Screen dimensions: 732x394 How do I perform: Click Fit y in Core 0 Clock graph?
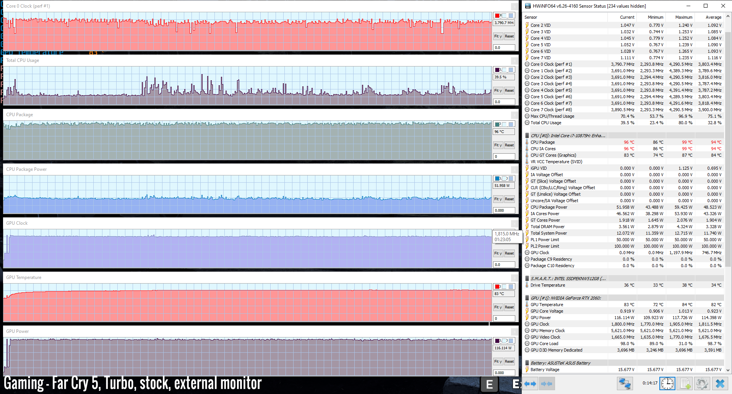click(498, 36)
